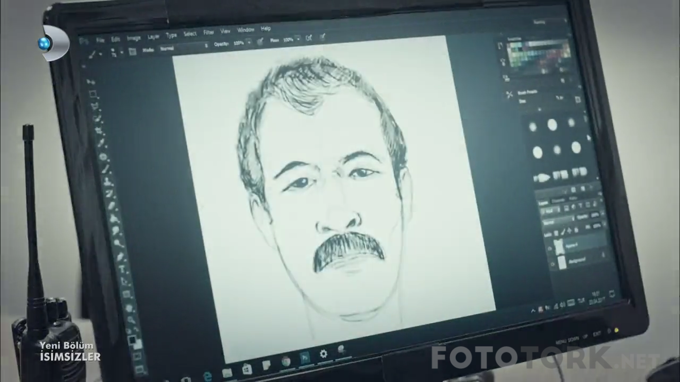Open the Type menu
680x382 pixels.
pos(172,36)
